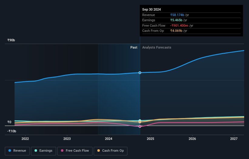Click the 2024 x-axis label
Screen dimensions: 249x159
[x=109, y=139]
